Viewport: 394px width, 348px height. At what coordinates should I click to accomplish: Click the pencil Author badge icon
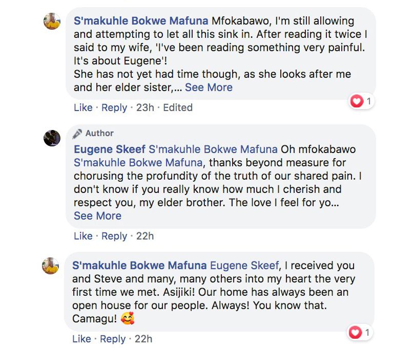click(78, 134)
